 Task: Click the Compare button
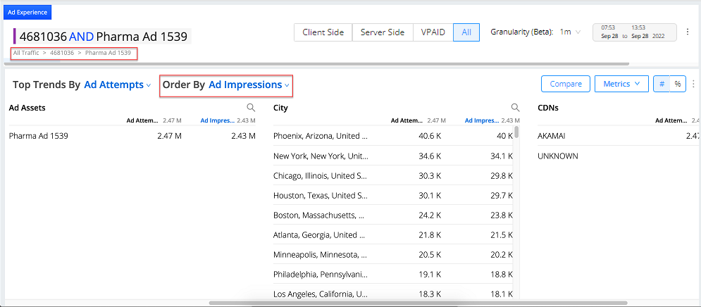pos(565,84)
